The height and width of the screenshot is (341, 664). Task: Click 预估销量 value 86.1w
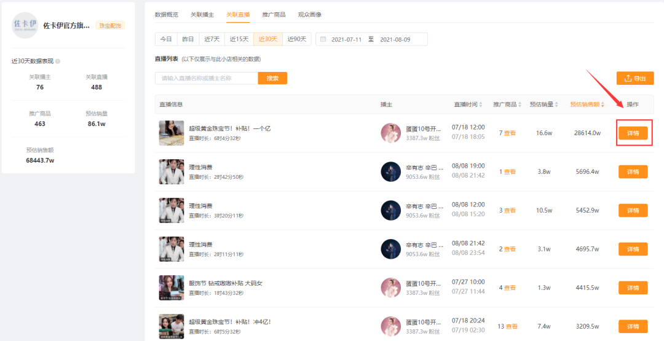click(97, 124)
